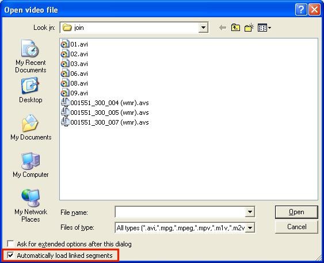Uncheck Automatically load linked segments

(10, 256)
